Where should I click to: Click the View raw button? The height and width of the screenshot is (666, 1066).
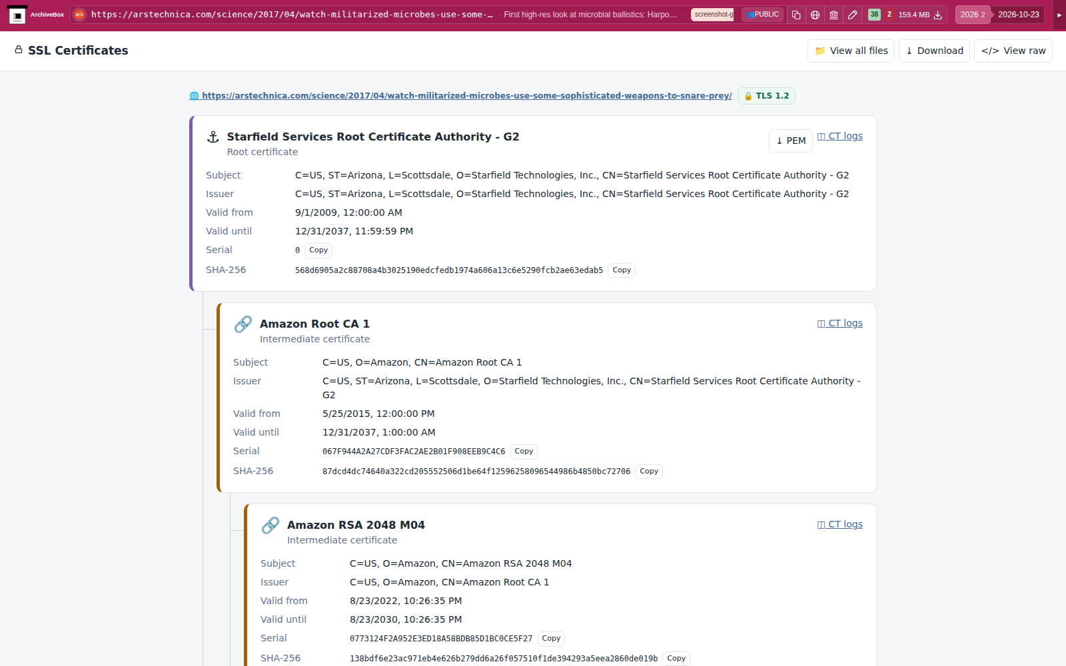click(x=1013, y=51)
